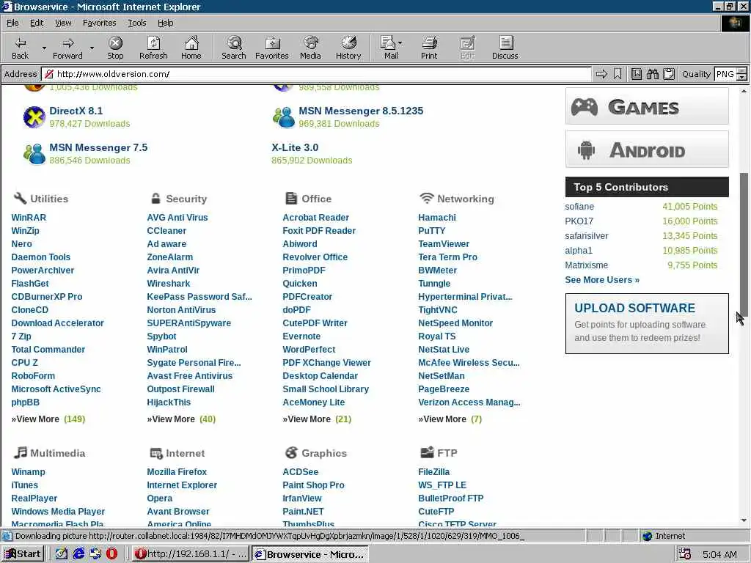The height and width of the screenshot is (563, 751).
Task: Click the Multimedia music note icon
Action: [20, 452]
